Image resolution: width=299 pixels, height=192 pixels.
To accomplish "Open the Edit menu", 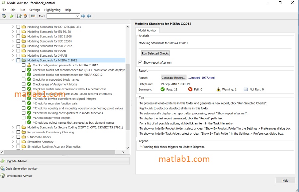I will click(x=13, y=10).
